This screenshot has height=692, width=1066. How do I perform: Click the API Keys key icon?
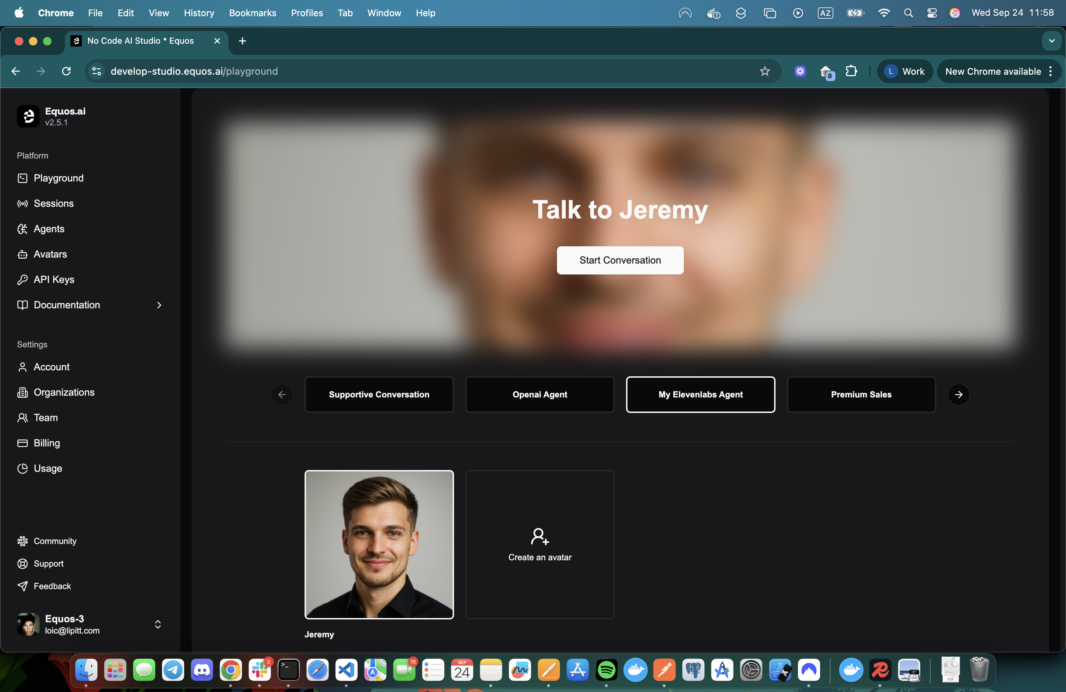click(23, 280)
